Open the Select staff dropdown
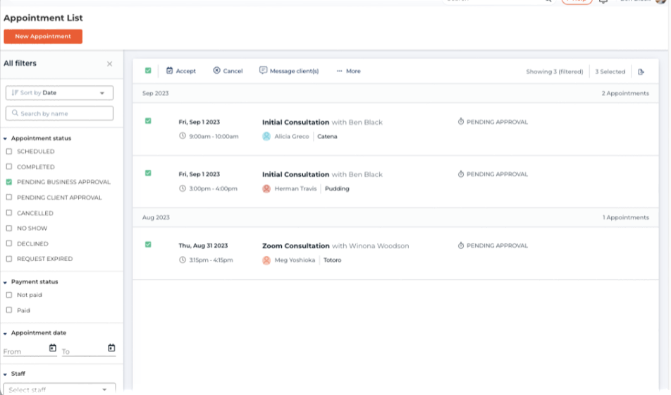The image size is (671, 395). [x=59, y=389]
